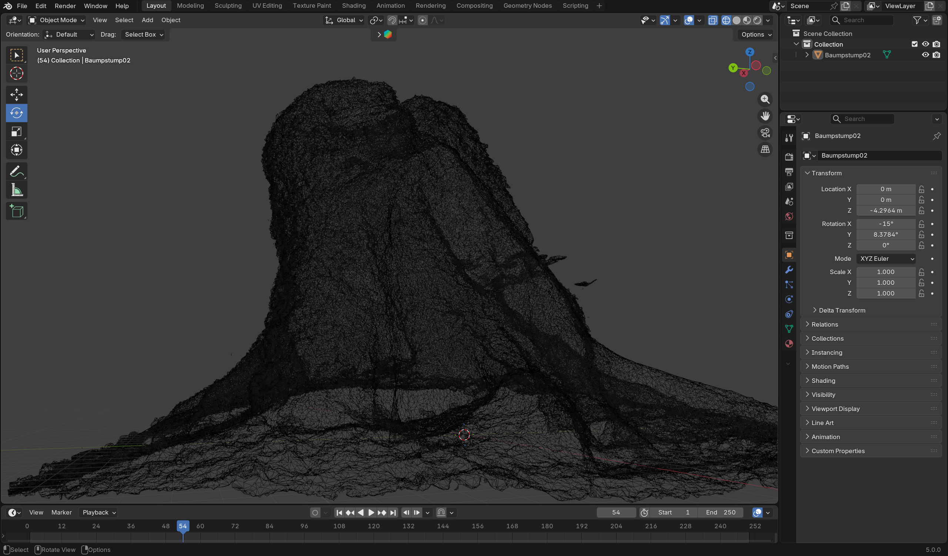Click the Scale X value field

(x=885, y=272)
